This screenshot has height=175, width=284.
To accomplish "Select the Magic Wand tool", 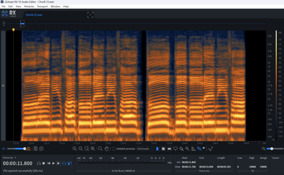I will click(187, 149).
